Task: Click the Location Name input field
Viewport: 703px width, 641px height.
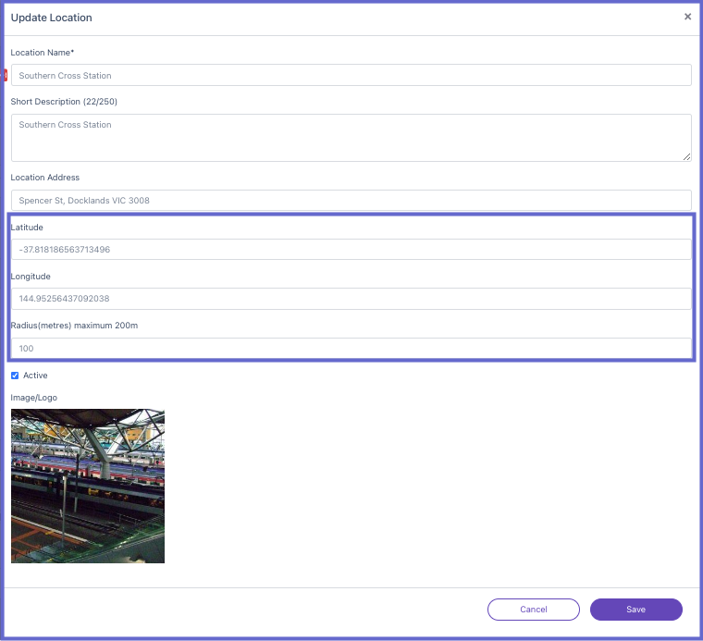Action: [x=351, y=75]
